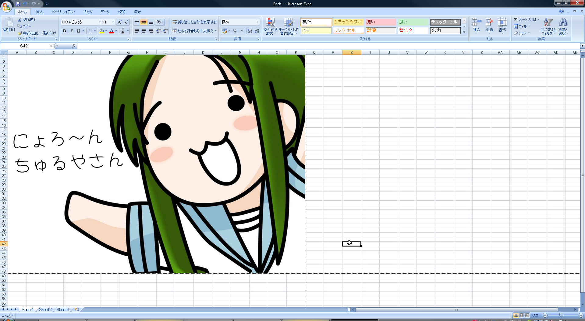This screenshot has width=585, height=321.
Task: Align text left
Action: click(x=137, y=31)
